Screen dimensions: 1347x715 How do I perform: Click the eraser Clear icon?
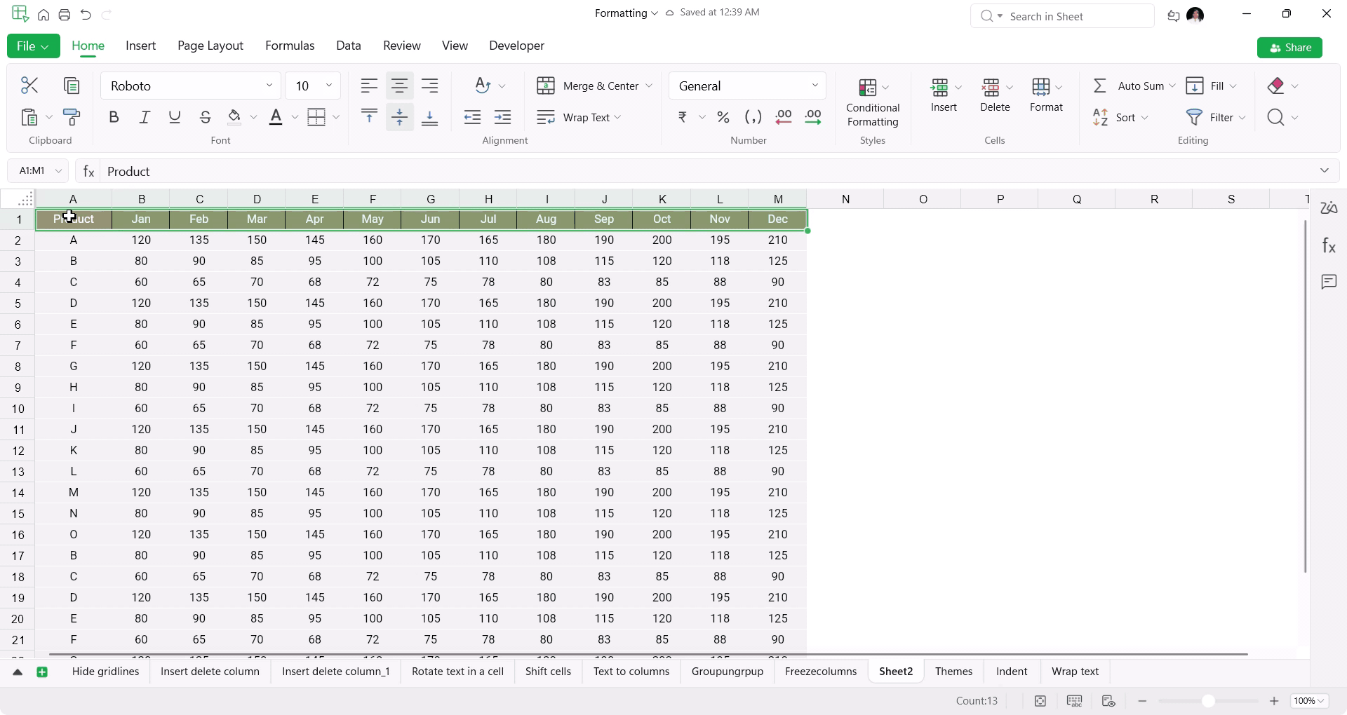coord(1276,86)
